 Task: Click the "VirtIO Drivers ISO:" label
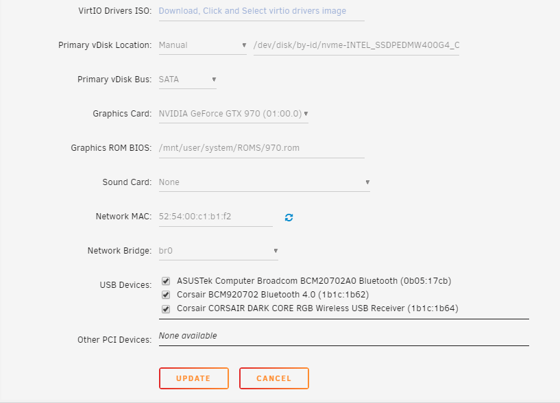coord(115,11)
